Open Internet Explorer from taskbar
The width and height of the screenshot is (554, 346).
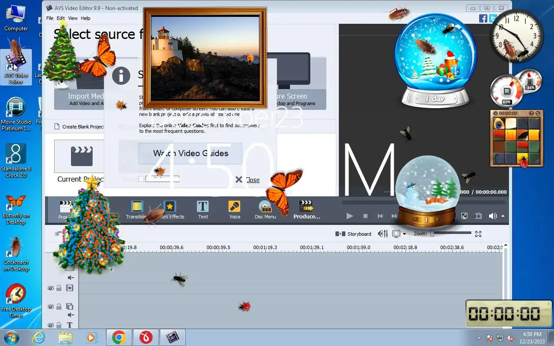pyautogui.click(x=39, y=337)
